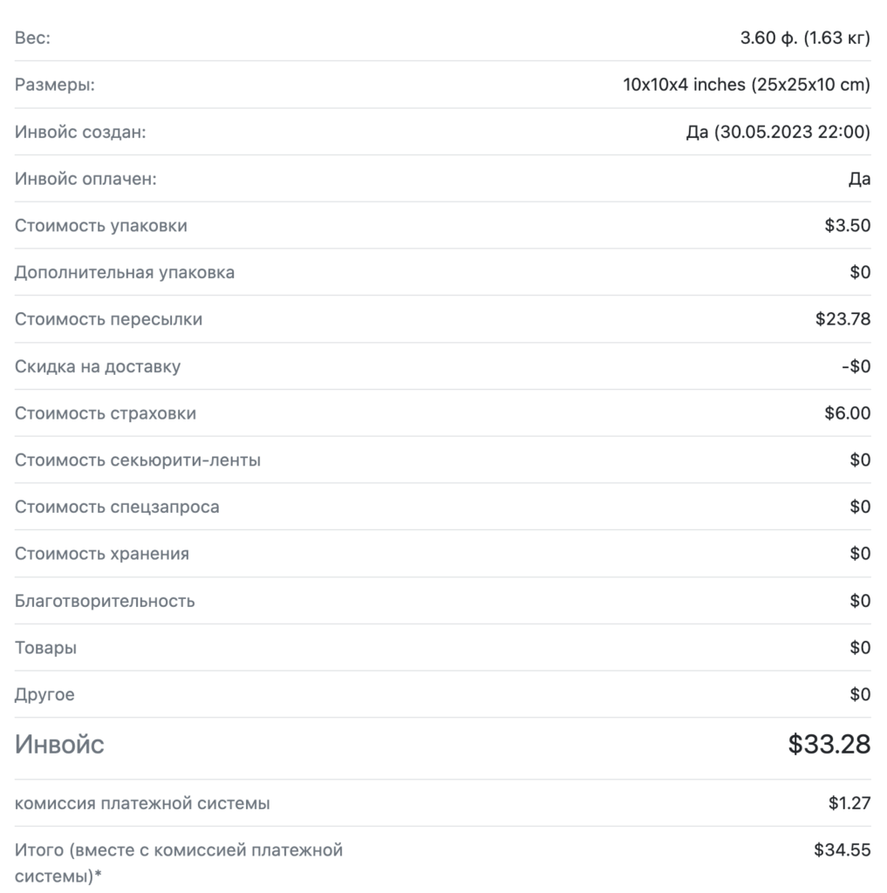Click the Стоимость спецзапроса label
Screen dimensions: 887x893
coord(117,507)
